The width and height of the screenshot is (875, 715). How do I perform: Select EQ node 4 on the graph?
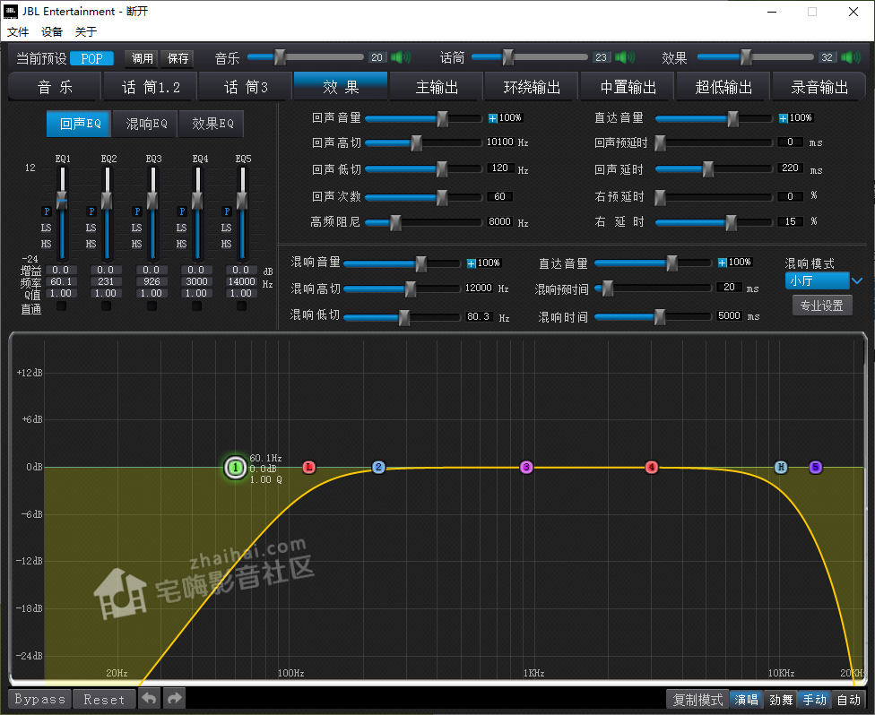click(x=651, y=468)
